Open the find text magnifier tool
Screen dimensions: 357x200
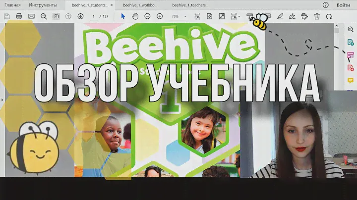point(44,16)
